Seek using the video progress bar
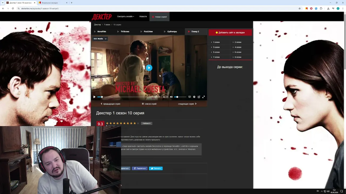Viewport: 346px width, 194px height. point(125,97)
